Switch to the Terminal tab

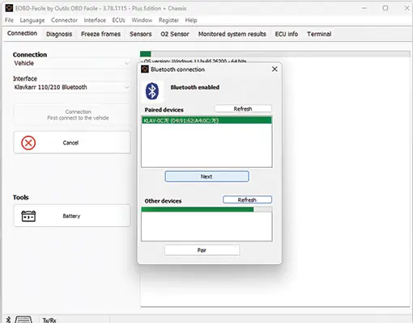pos(319,34)
